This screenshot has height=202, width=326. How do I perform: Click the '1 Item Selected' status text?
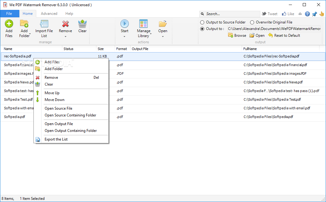pyautogui.click(x=32, y=199)
